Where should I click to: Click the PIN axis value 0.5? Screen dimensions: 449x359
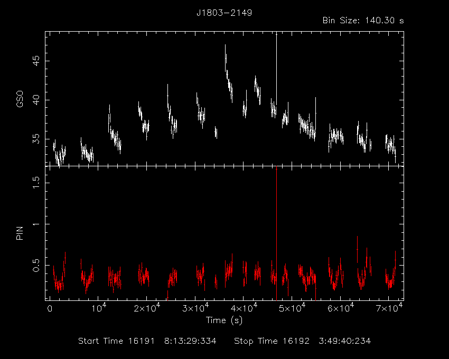pos(36,266)
